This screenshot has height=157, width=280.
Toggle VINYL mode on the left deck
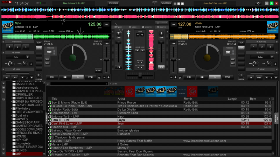pyautogui.click(x=39, y=47)
